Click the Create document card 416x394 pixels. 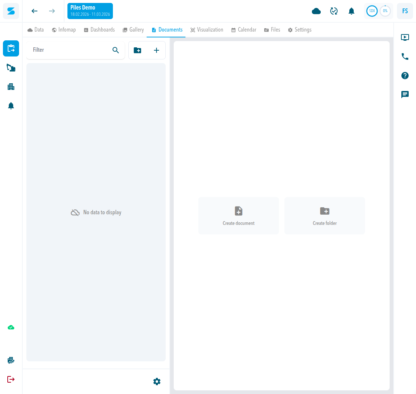click(239, 216)
